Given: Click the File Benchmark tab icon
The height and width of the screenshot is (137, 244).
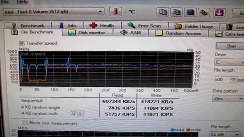Looking at the screenshot, I should click(x=14, y=32).
